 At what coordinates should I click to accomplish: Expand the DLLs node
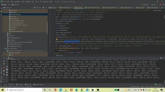pos(7,55)
